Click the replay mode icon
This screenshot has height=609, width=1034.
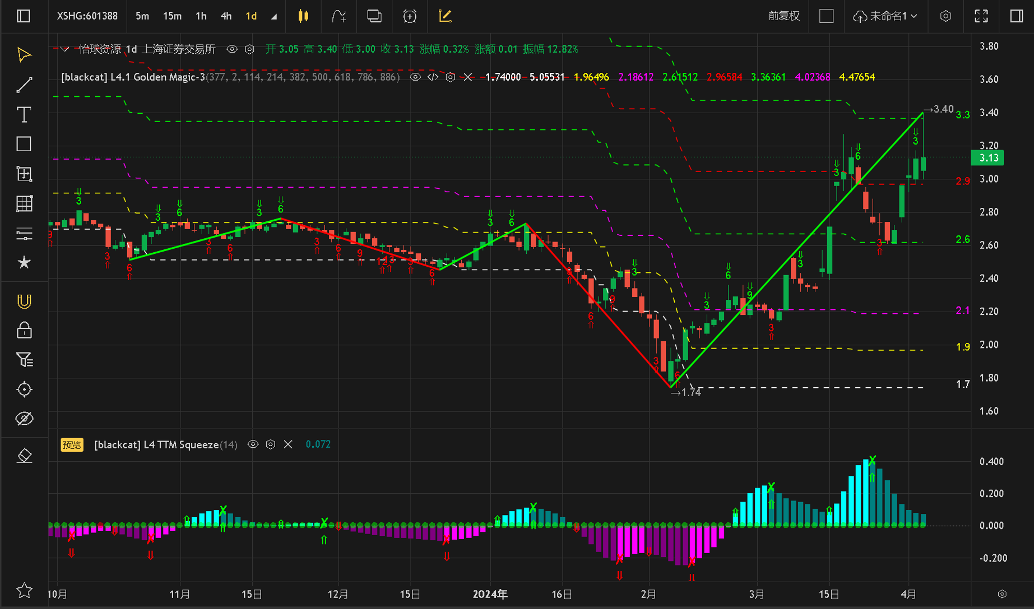pos(410,16)
